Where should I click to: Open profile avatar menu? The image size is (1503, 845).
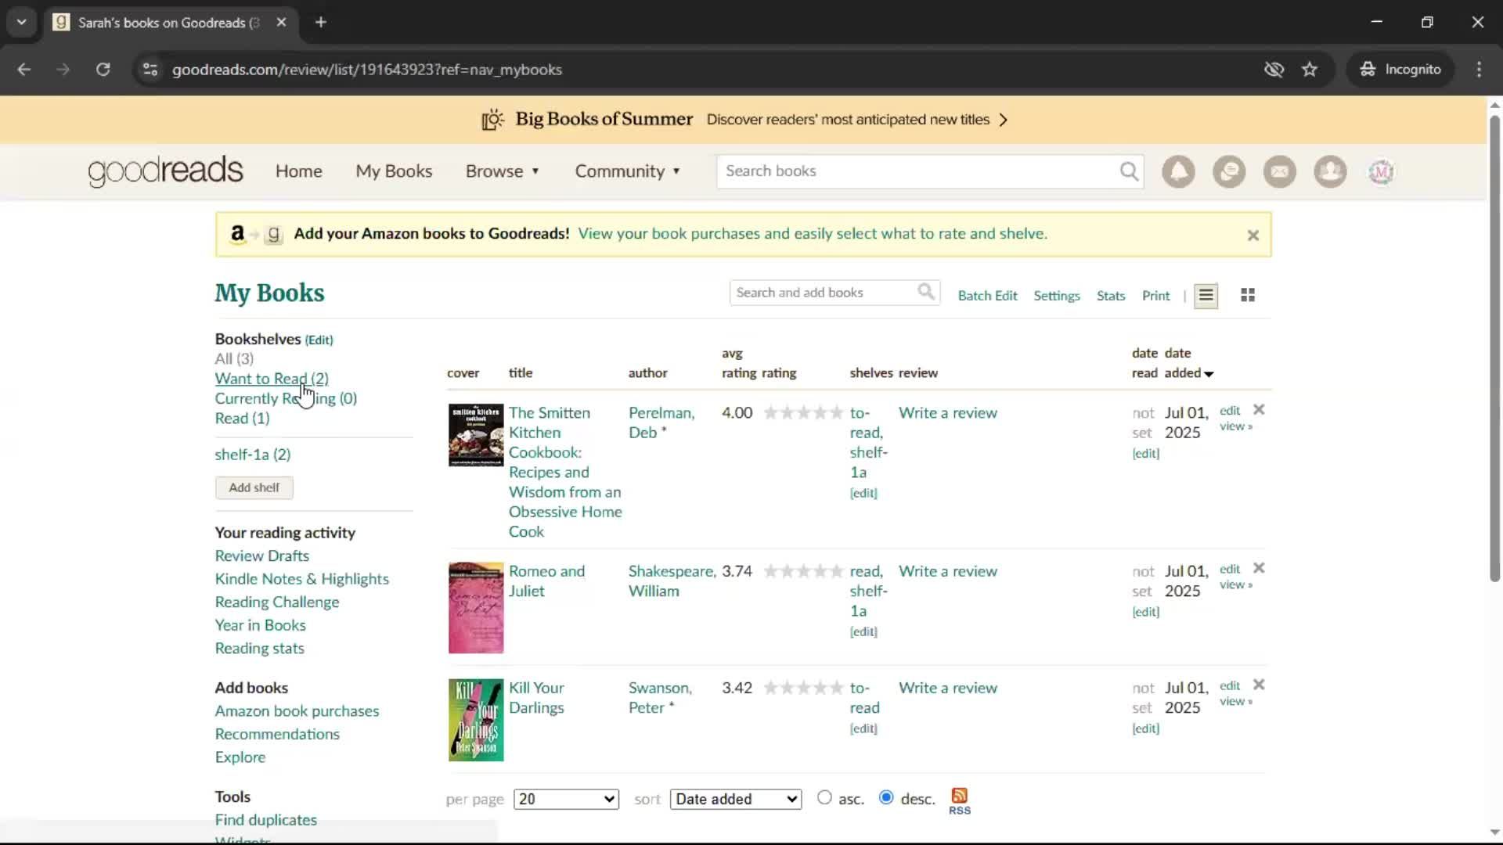tap(1381, 171)
